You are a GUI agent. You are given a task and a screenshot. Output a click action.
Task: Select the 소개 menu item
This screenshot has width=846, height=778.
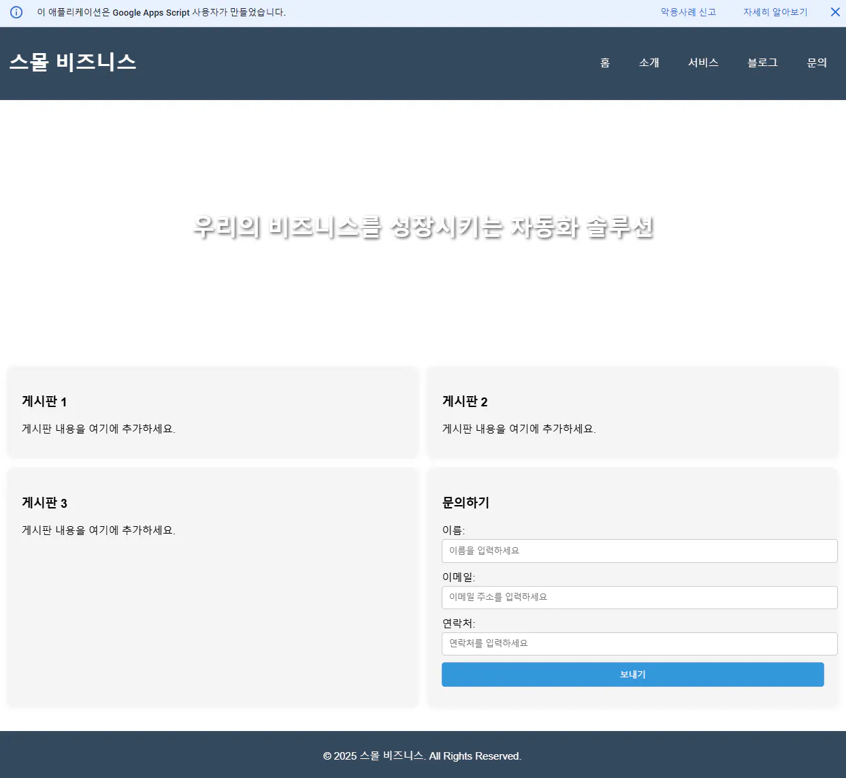(649, 62)
